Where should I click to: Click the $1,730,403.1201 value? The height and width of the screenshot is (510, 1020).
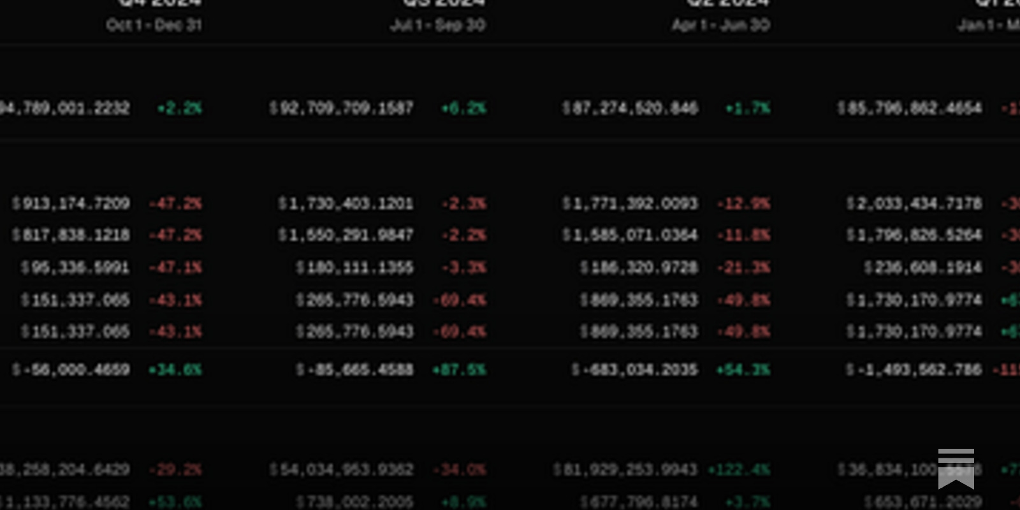click(346, 204)
